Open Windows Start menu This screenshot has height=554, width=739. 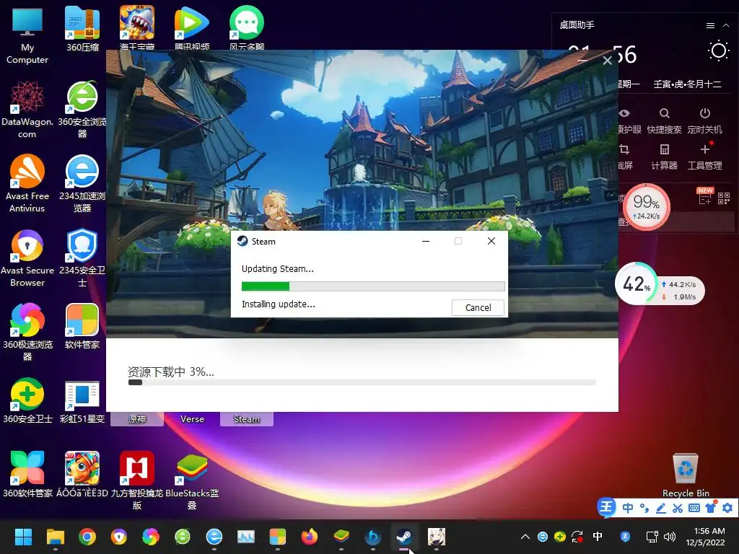23,537
